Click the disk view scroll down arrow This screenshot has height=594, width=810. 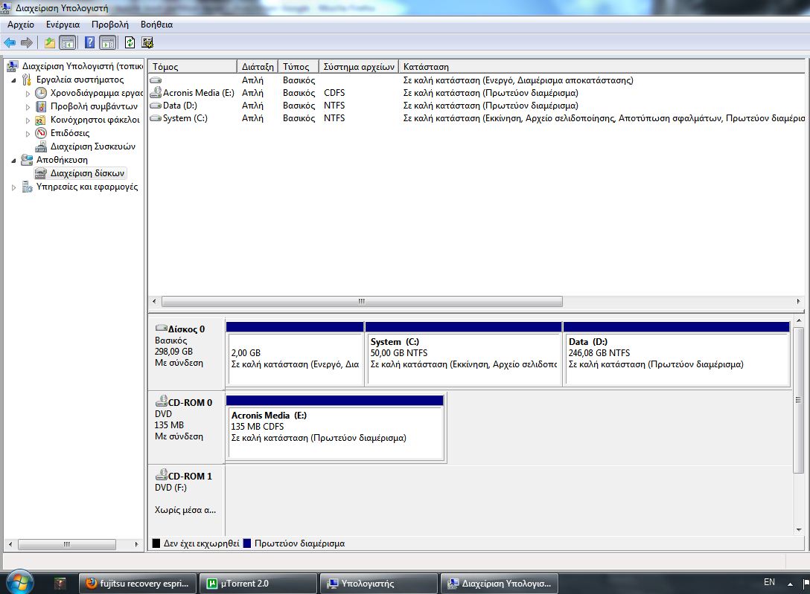pos(799,529)
